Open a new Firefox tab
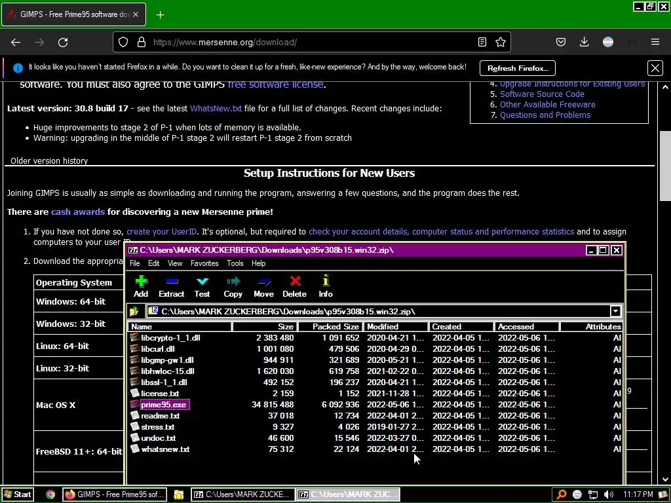 (x=160, y=15)
